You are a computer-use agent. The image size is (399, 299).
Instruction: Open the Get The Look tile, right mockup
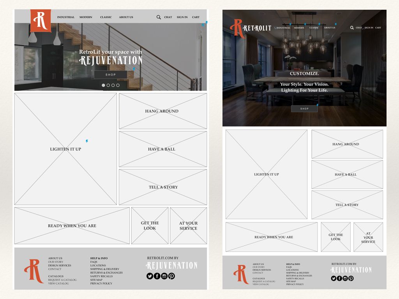(335, 237)
